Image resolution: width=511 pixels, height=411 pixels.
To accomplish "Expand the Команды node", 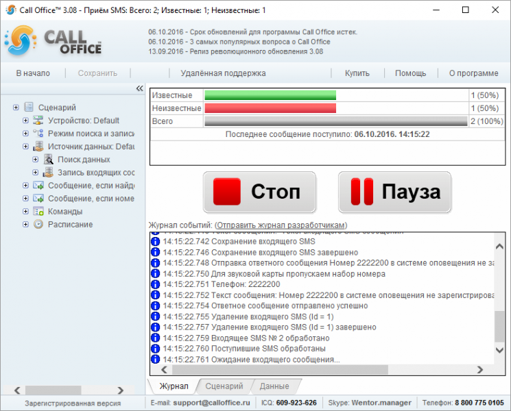I will pos(25,212).
